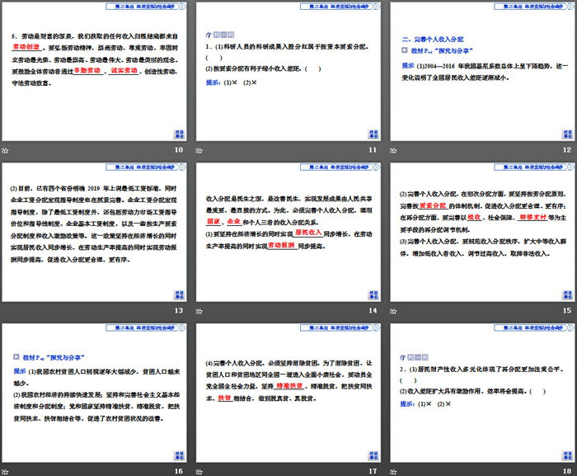Select slide 10 thumbnail about labor
The height and width of the screenshot is (476, 577).
(x=94, y=72)
